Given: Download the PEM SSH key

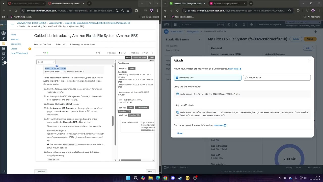Looking at the screenshot, I should tap(142, 107).
